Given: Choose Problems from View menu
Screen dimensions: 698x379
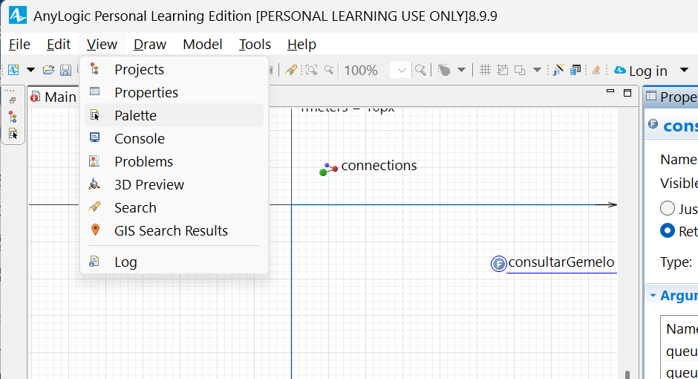Looking at the screenshot, I should click(174, 161).
